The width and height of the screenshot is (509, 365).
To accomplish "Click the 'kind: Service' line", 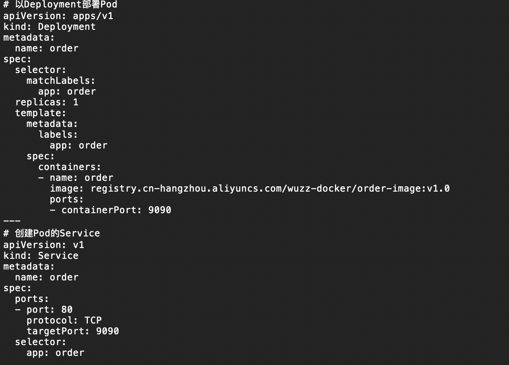I will (41, 255).
